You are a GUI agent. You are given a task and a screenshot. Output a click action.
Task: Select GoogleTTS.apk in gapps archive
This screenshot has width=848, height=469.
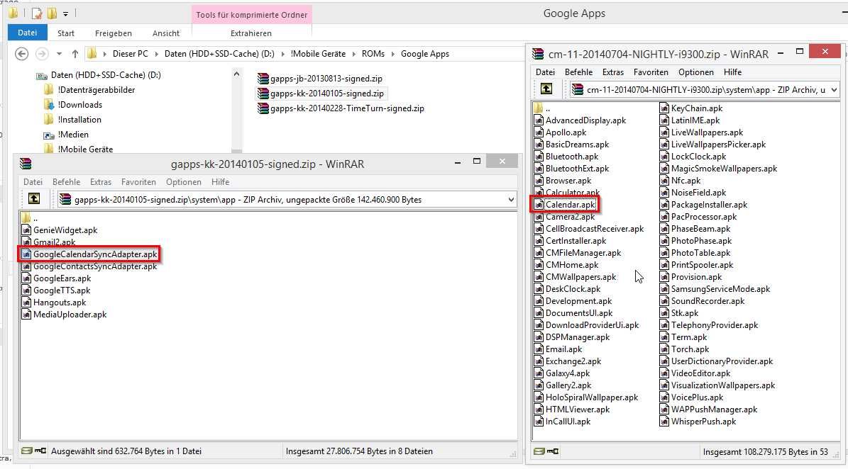pos(55,290)
